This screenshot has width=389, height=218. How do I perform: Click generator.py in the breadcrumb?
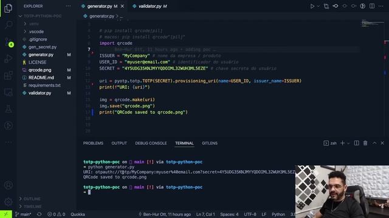(x=102, y=16)
